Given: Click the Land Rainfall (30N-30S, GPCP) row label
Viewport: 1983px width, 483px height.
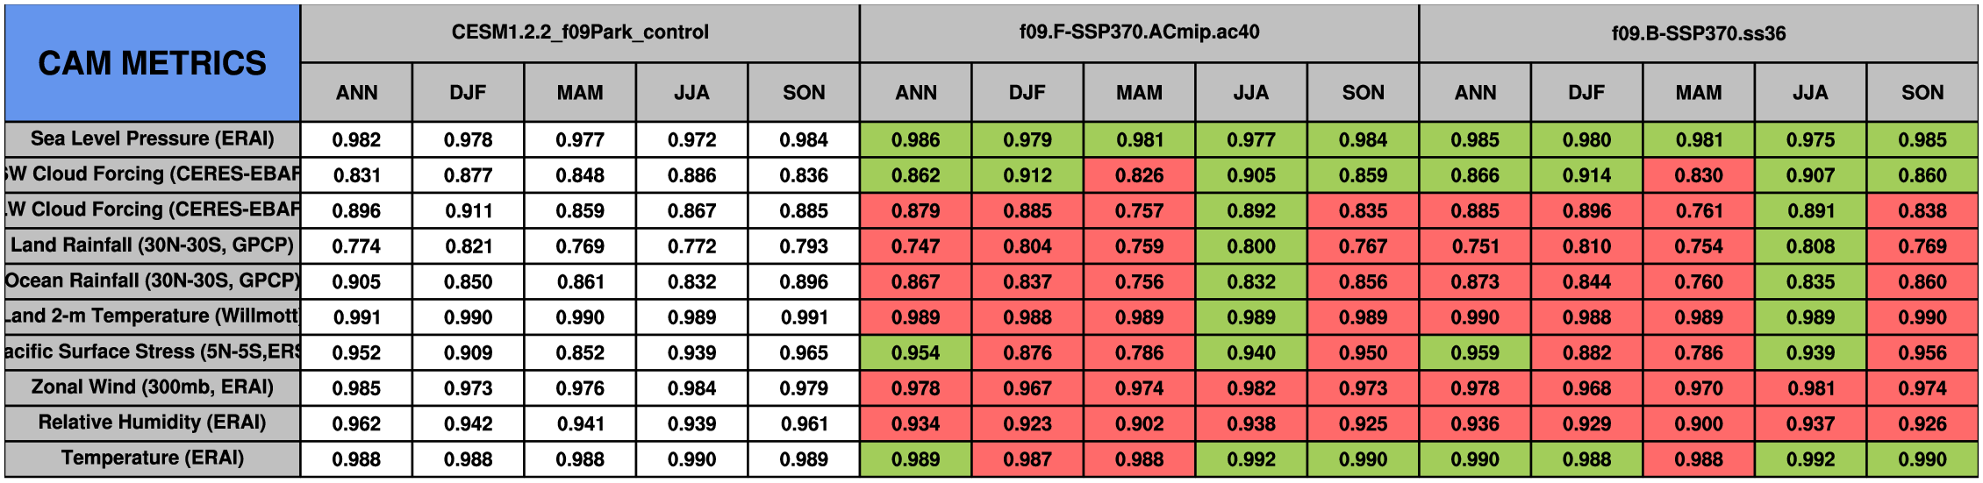Looking at the screenshot, I should [152, 245].
